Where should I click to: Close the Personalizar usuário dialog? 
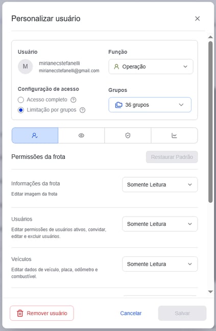tap(198, 18)
